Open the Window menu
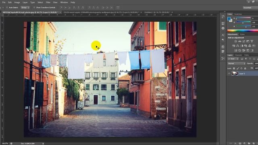 click(x=64, y=2)
